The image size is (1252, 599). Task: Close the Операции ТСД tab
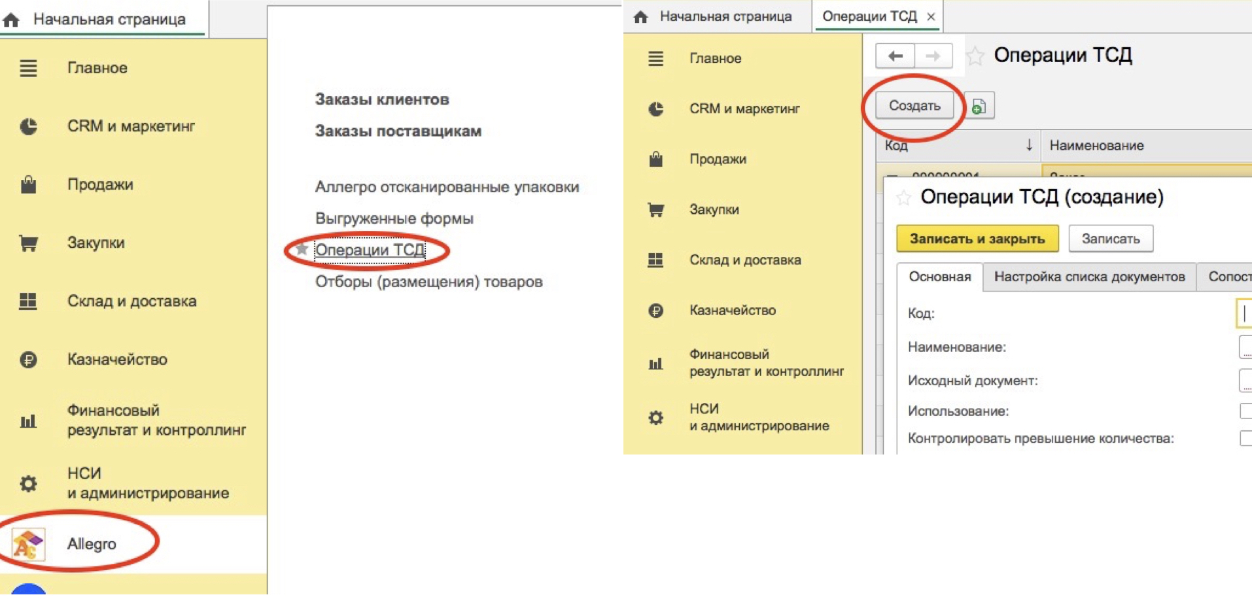click(931, 17)
